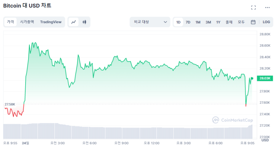
Task: Switch to candlestick chart view
Action: (x=84, y=22)
